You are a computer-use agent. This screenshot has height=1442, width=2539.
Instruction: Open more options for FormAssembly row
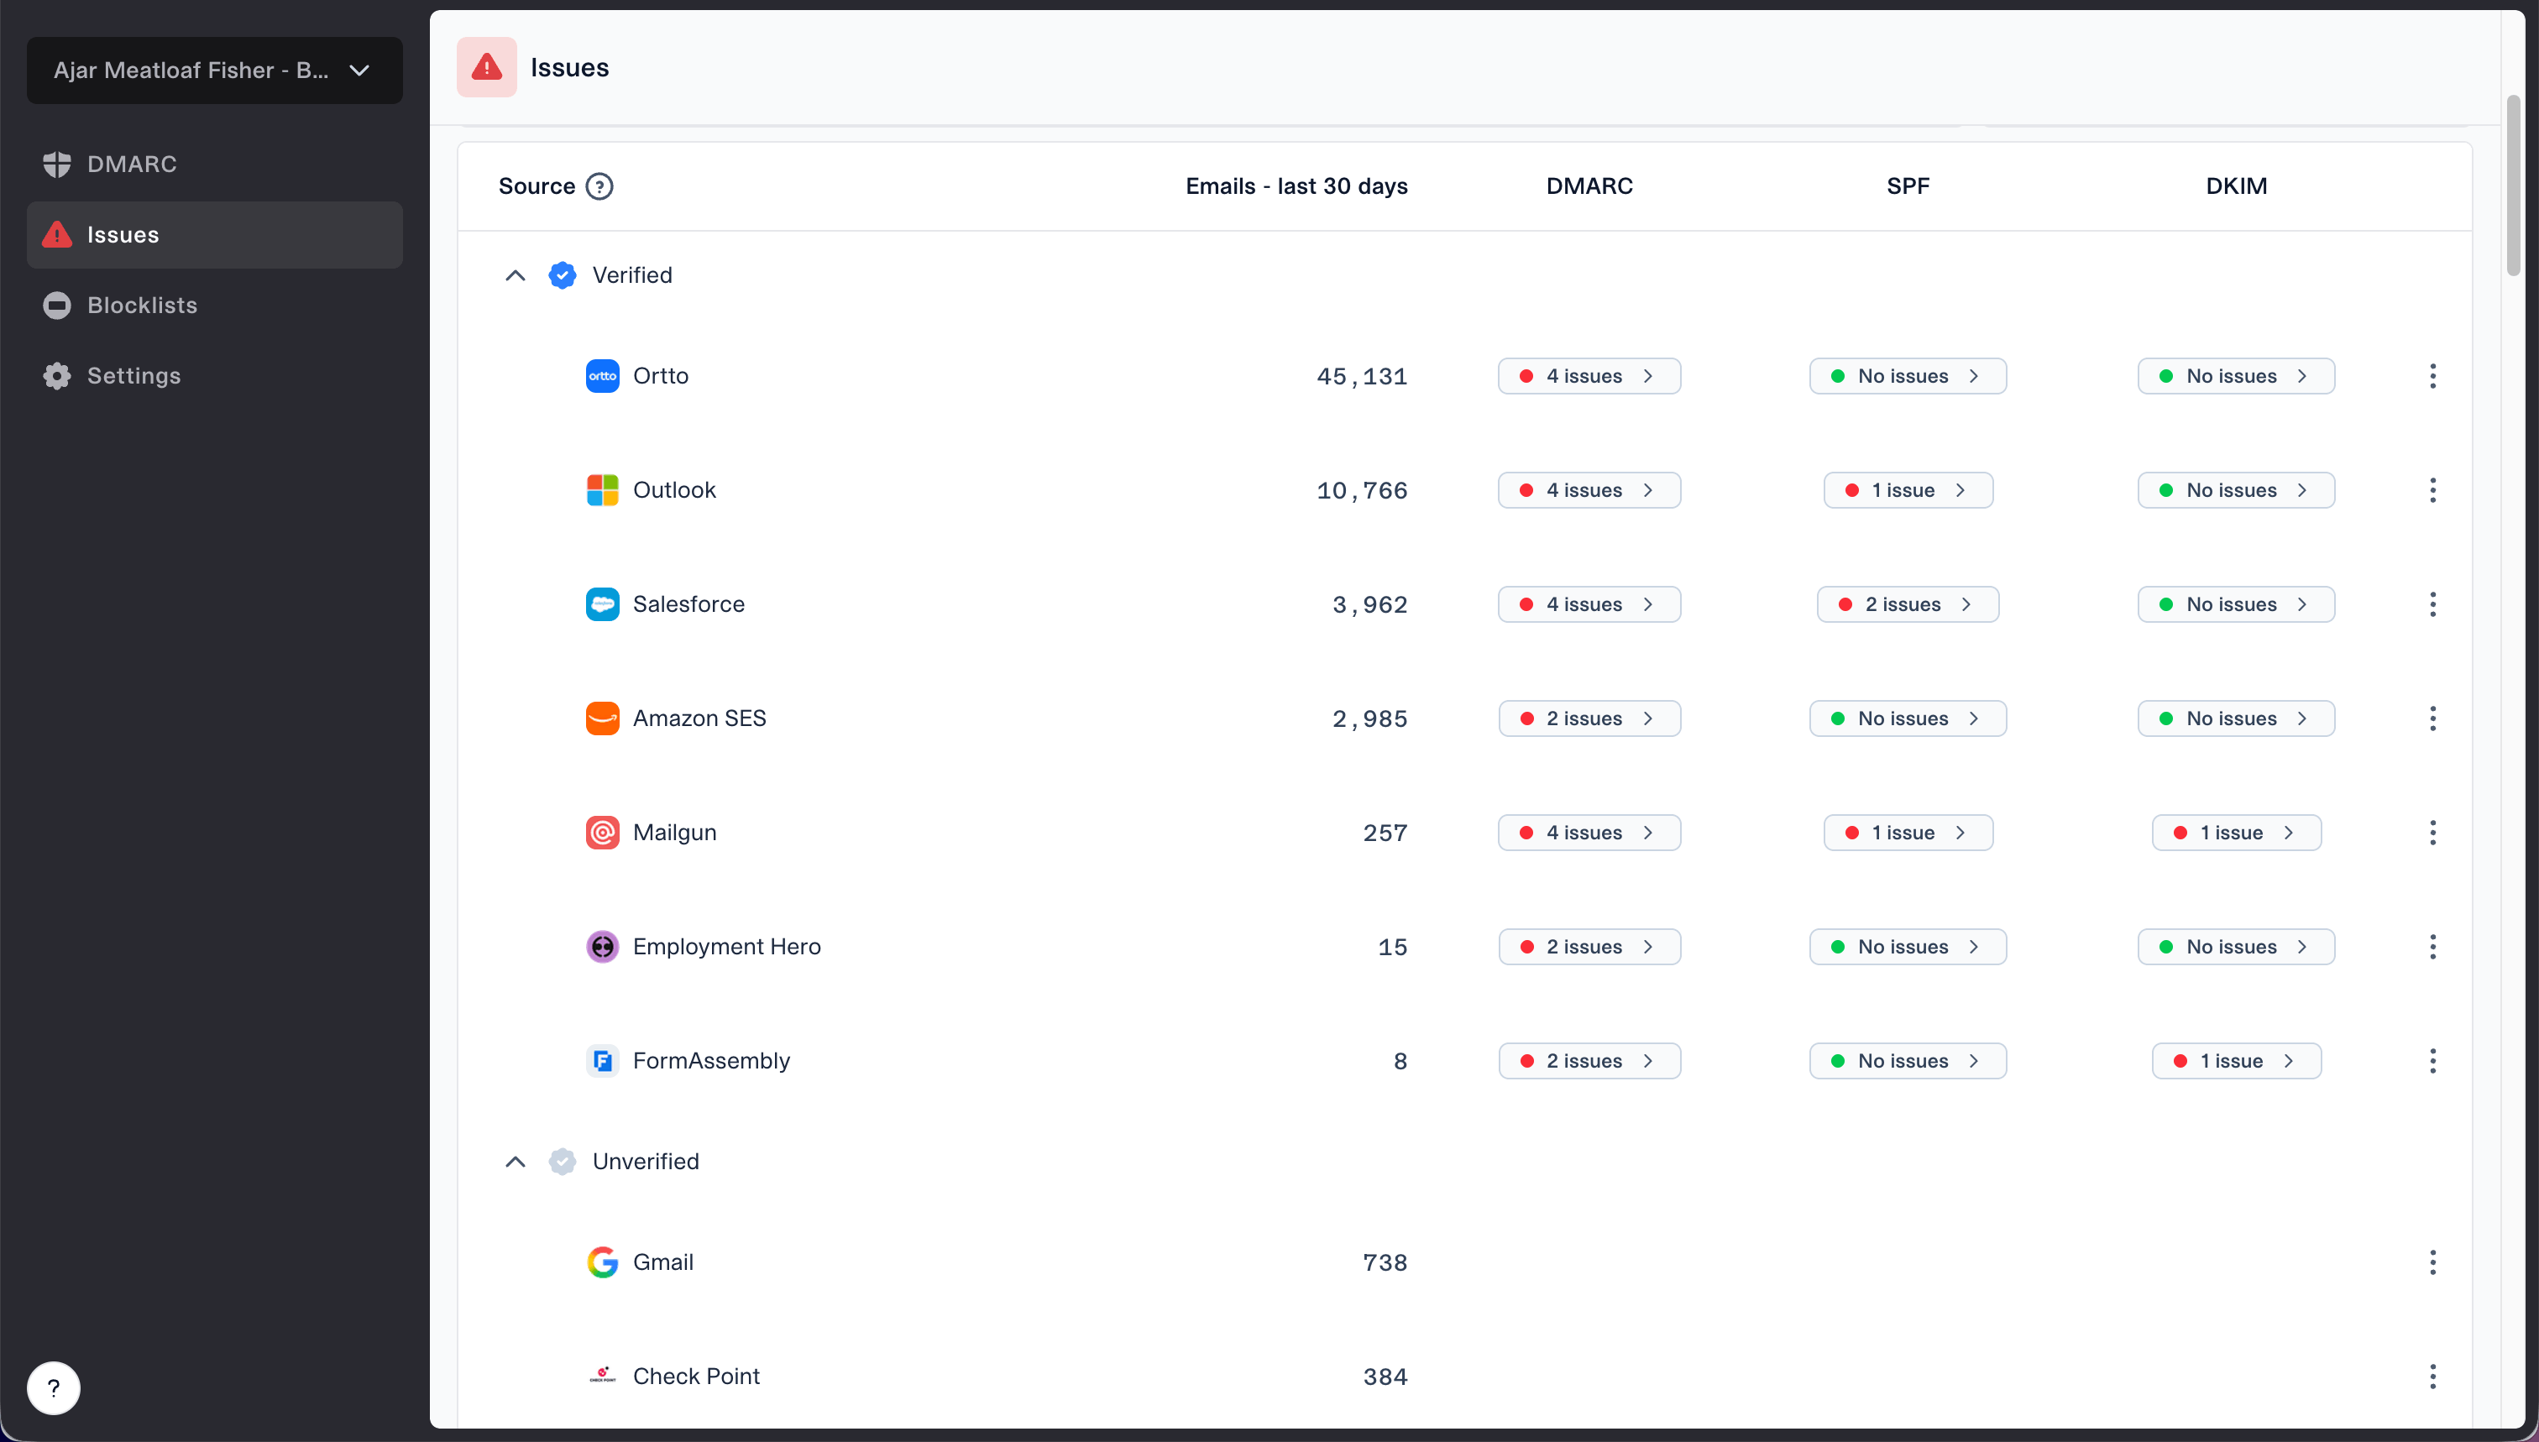pos(2432,1061)
